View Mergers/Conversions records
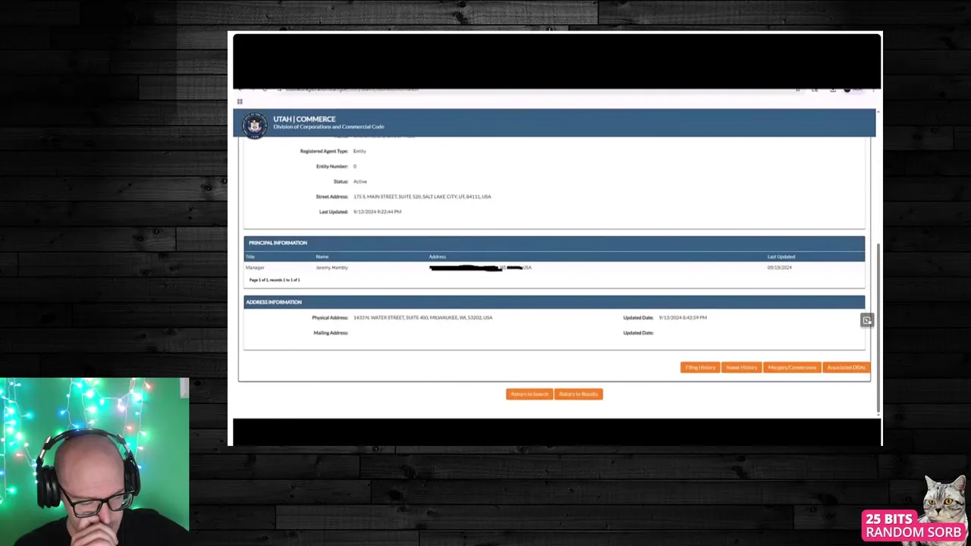 (792, 368)
